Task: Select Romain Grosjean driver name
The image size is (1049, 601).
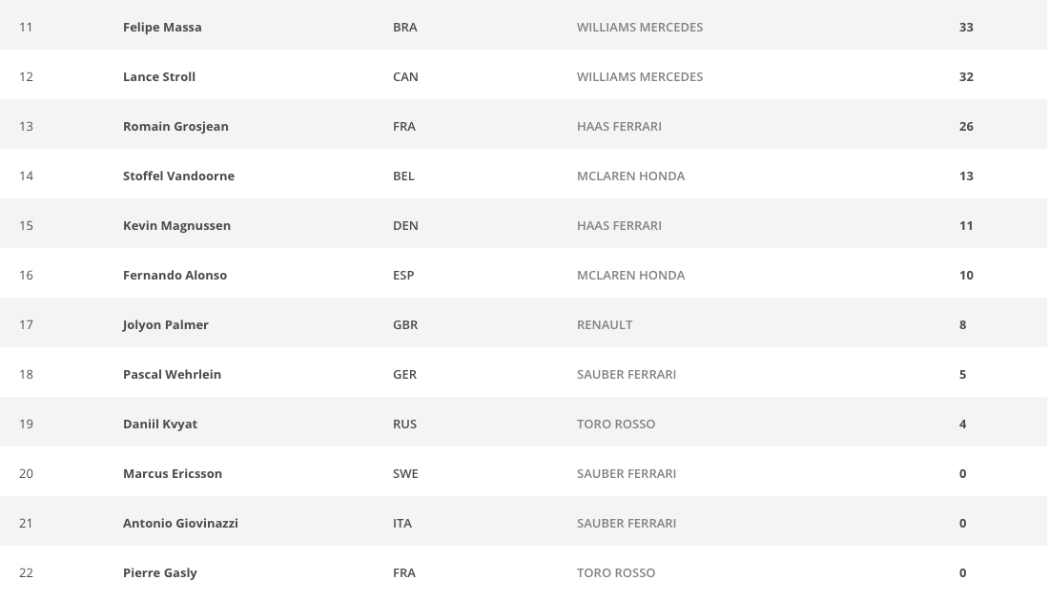Action: tap(175, 126)
